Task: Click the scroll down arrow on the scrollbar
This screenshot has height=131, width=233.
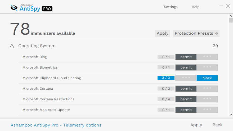Action: coord(231,115)
